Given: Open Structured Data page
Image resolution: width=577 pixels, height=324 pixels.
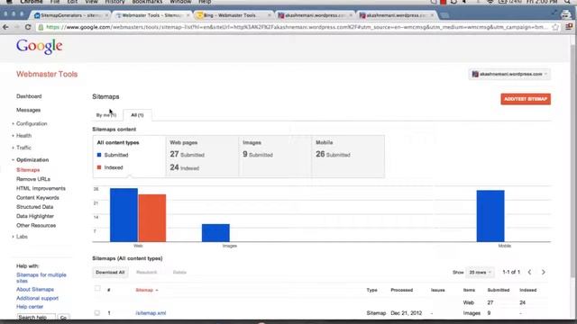Looking at the screenshot, I should pos(34,207).
